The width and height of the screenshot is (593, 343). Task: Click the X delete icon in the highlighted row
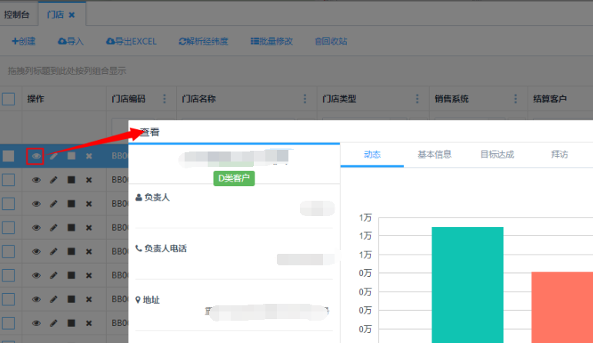tap(88, 156)
